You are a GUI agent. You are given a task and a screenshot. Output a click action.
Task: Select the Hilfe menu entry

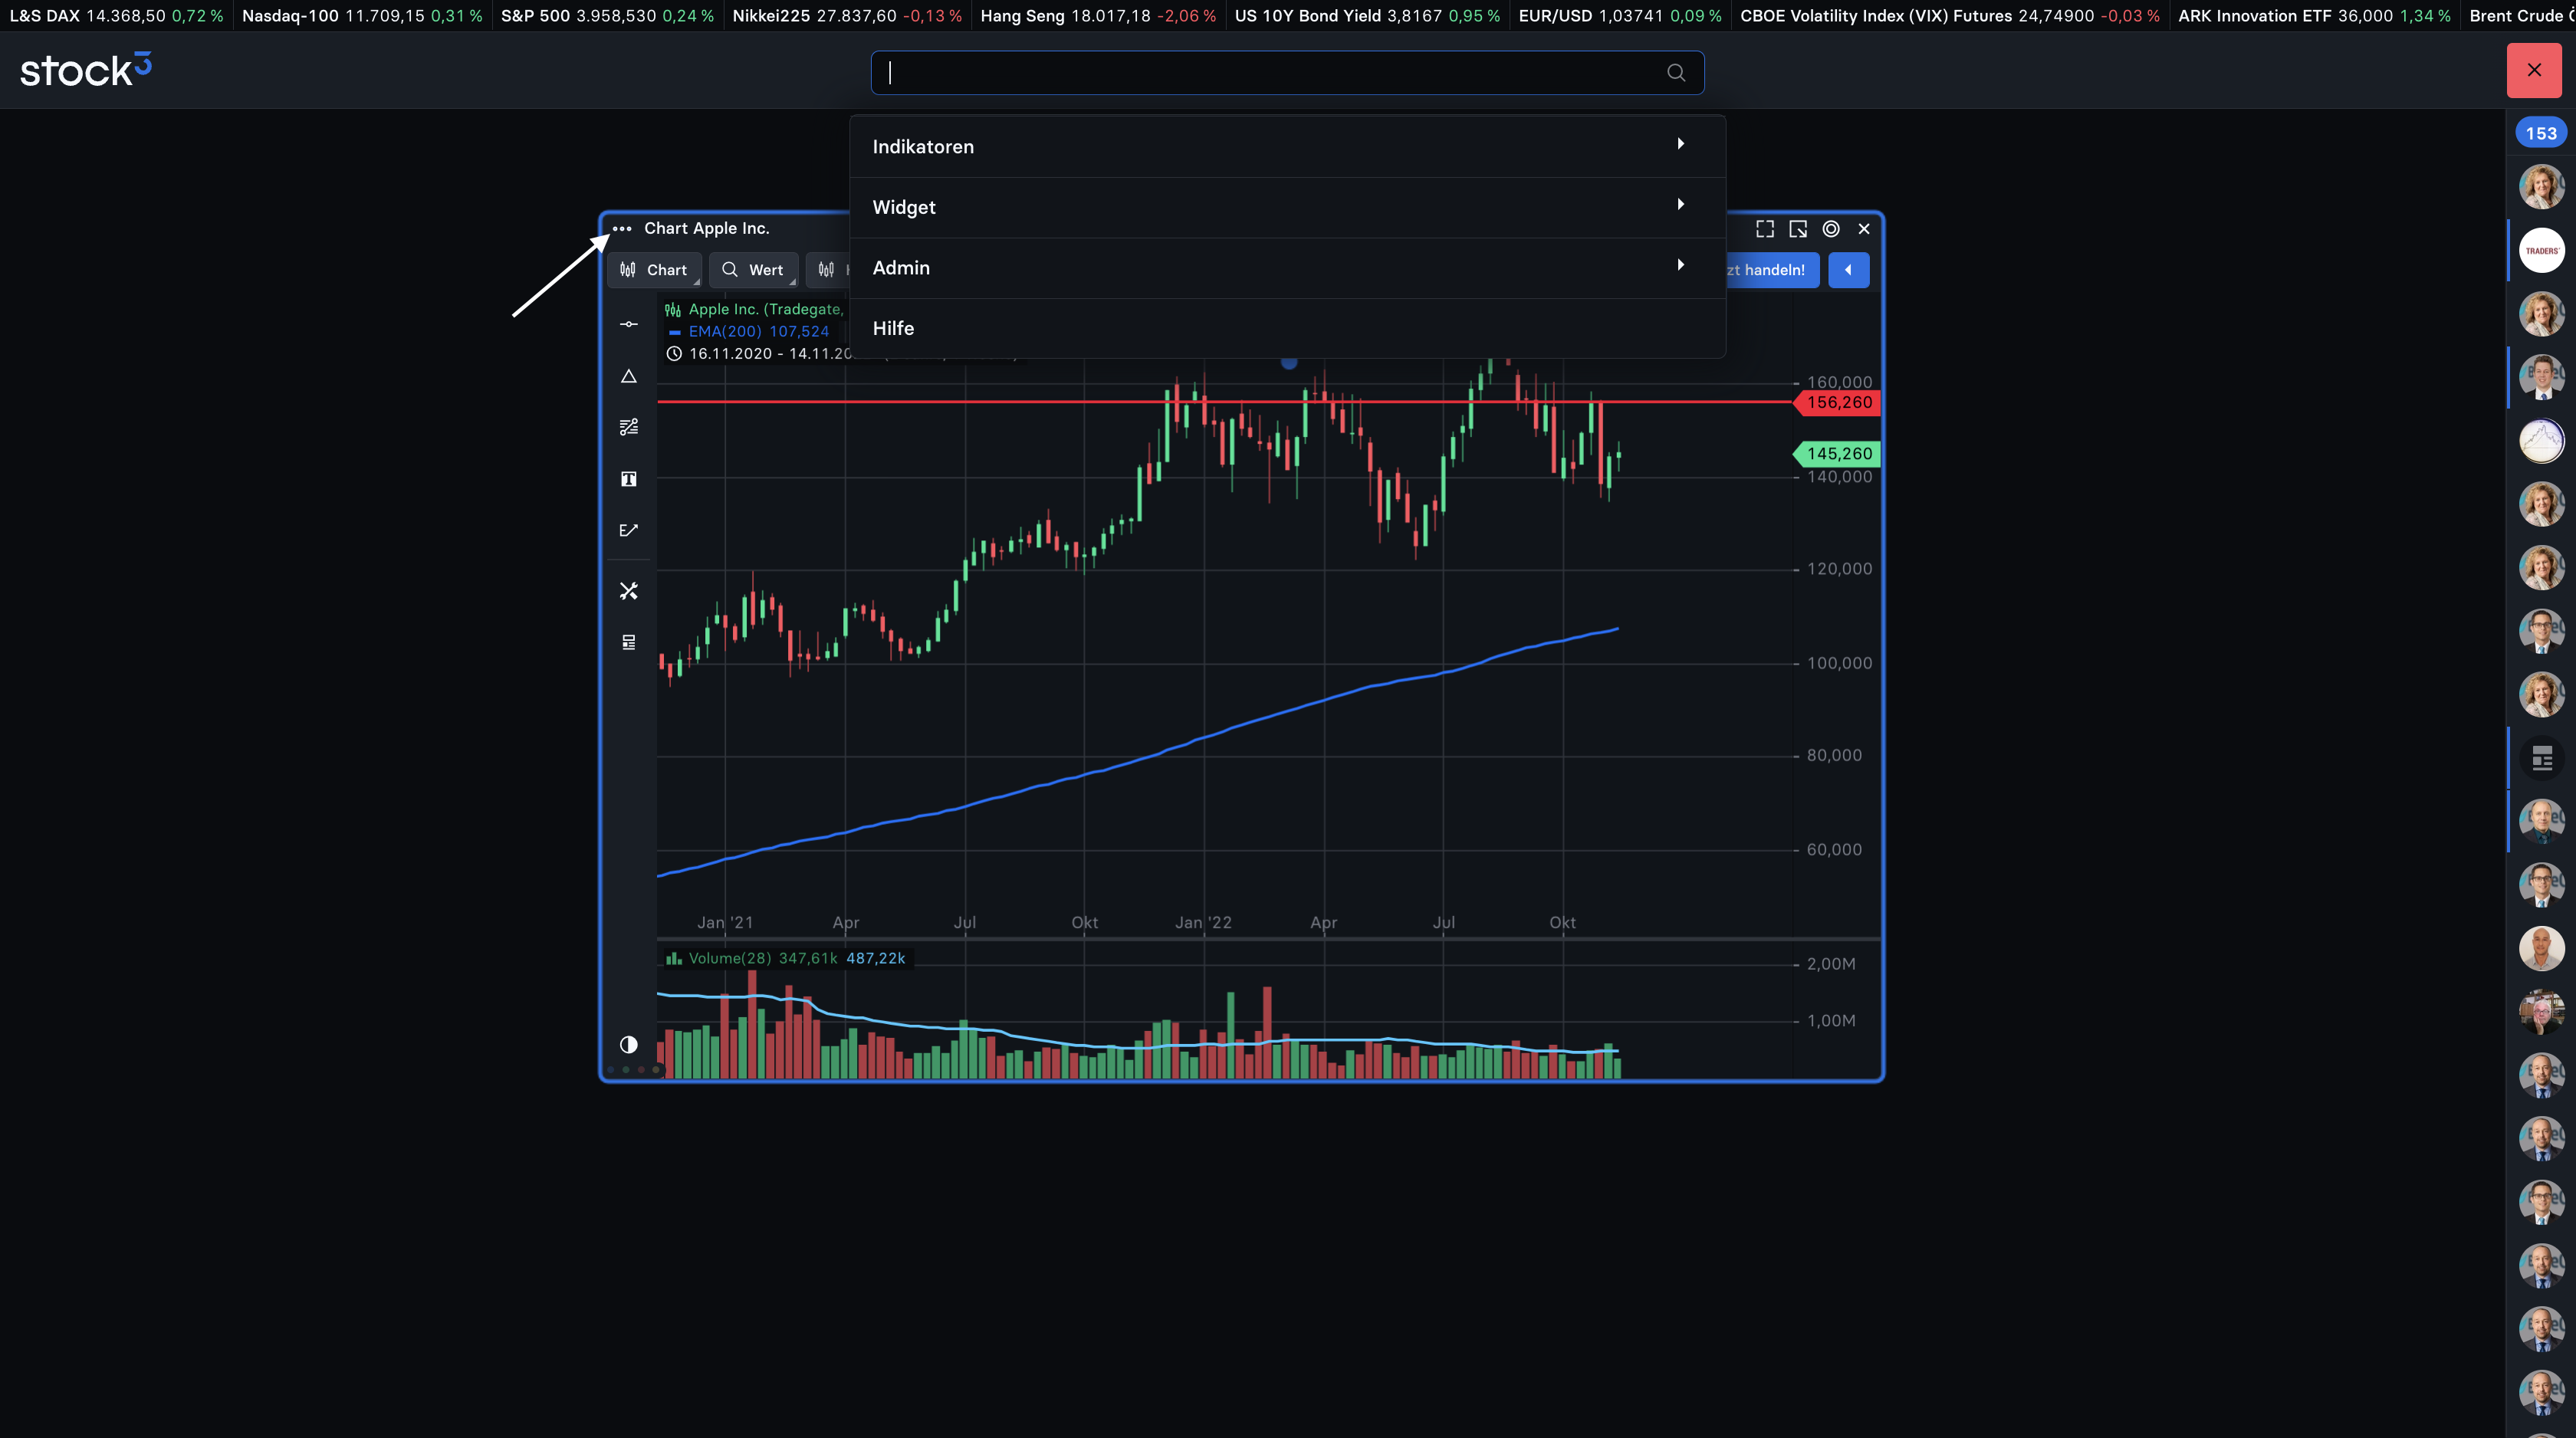tap(1287, 328)
